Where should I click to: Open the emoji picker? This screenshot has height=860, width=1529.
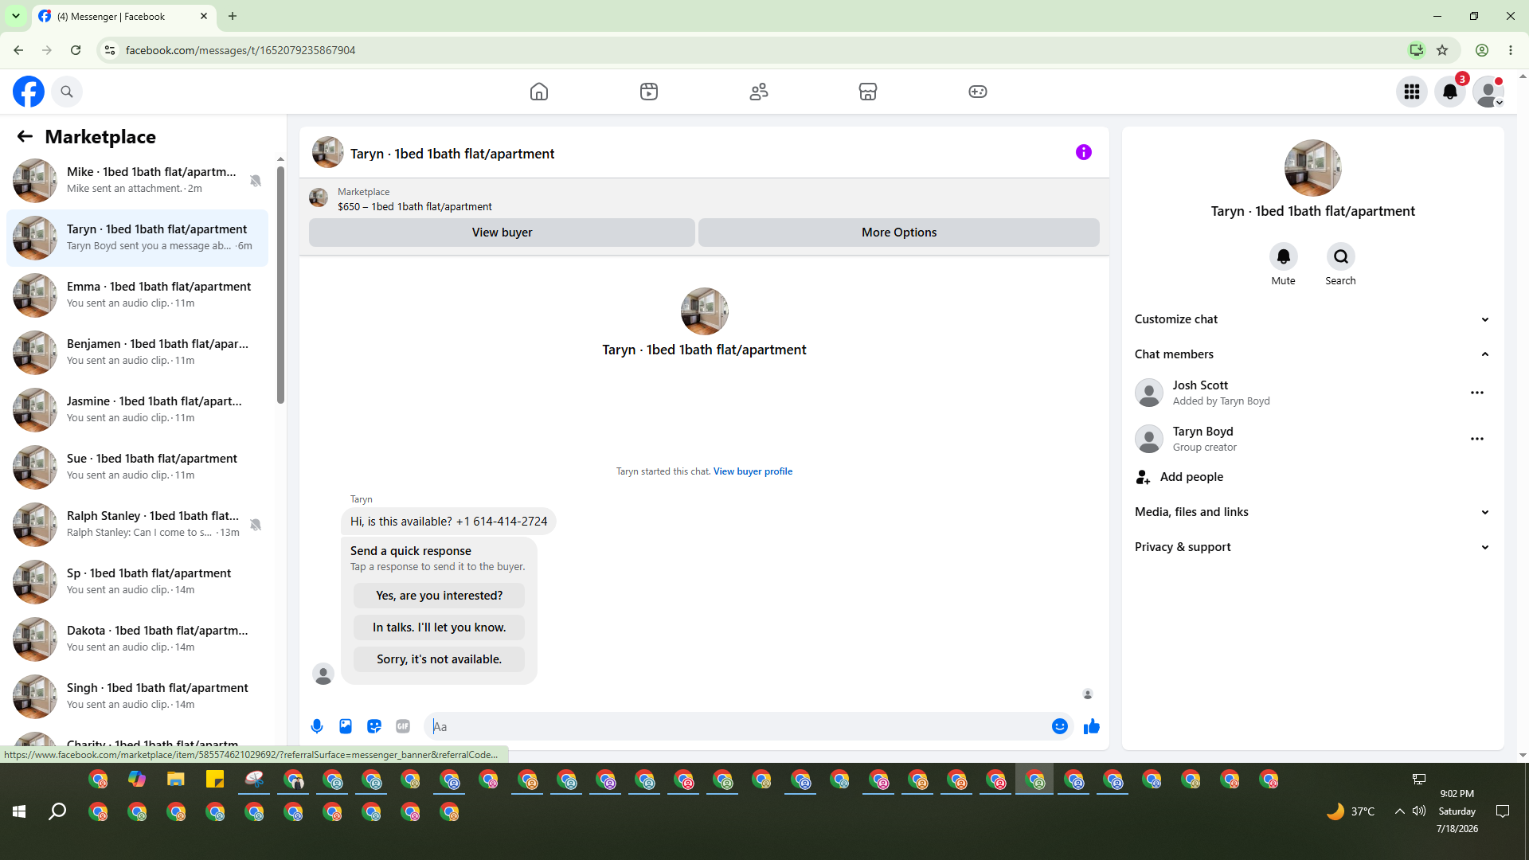(1060, 726)
